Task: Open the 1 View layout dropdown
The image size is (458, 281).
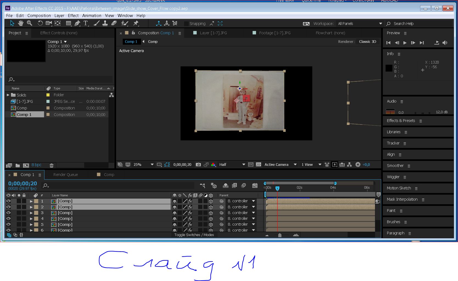Action: click(311, 164)
